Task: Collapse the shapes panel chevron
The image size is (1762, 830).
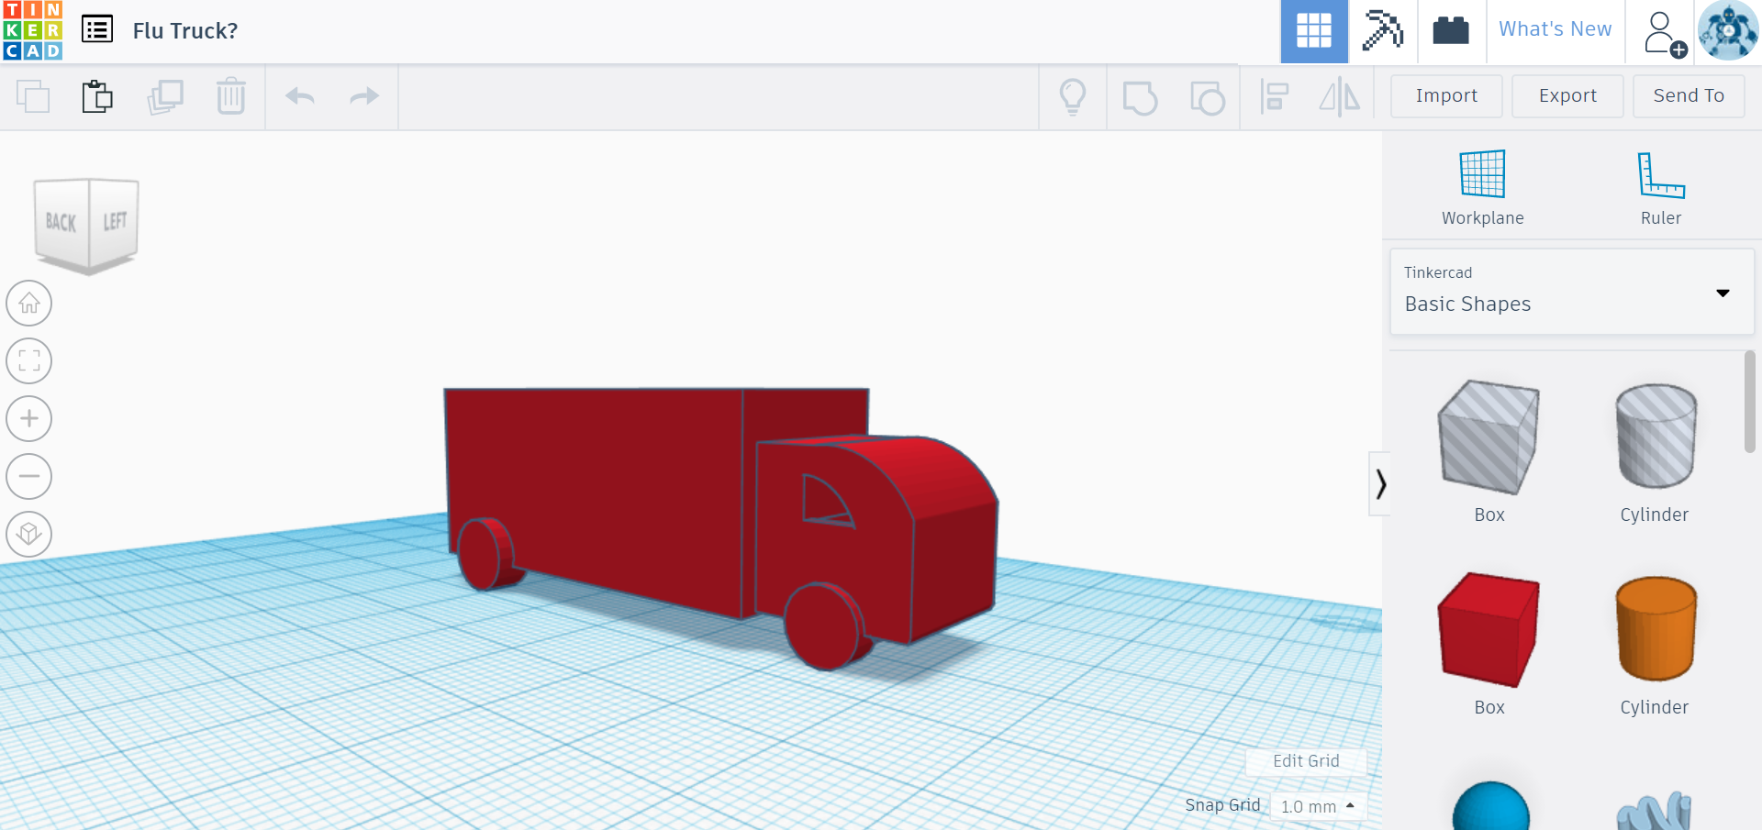Action: pos(1379,483)
